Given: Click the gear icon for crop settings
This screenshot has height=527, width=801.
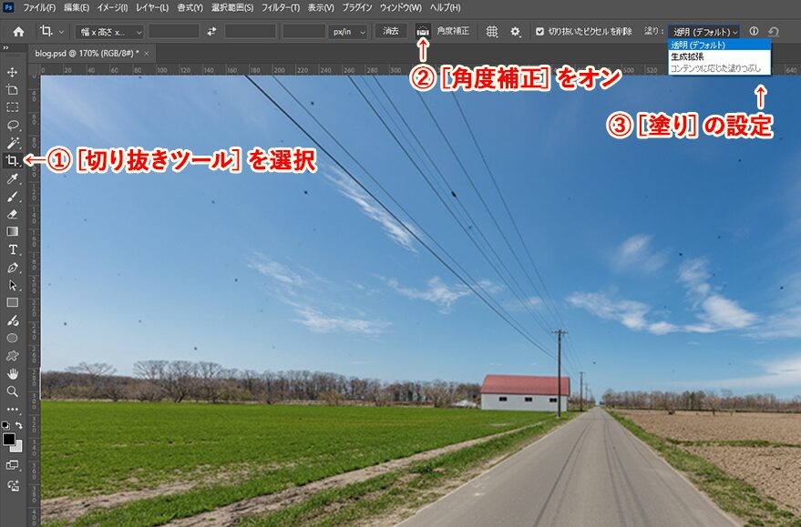Looking at the screenshot, I should pos(513,30).
